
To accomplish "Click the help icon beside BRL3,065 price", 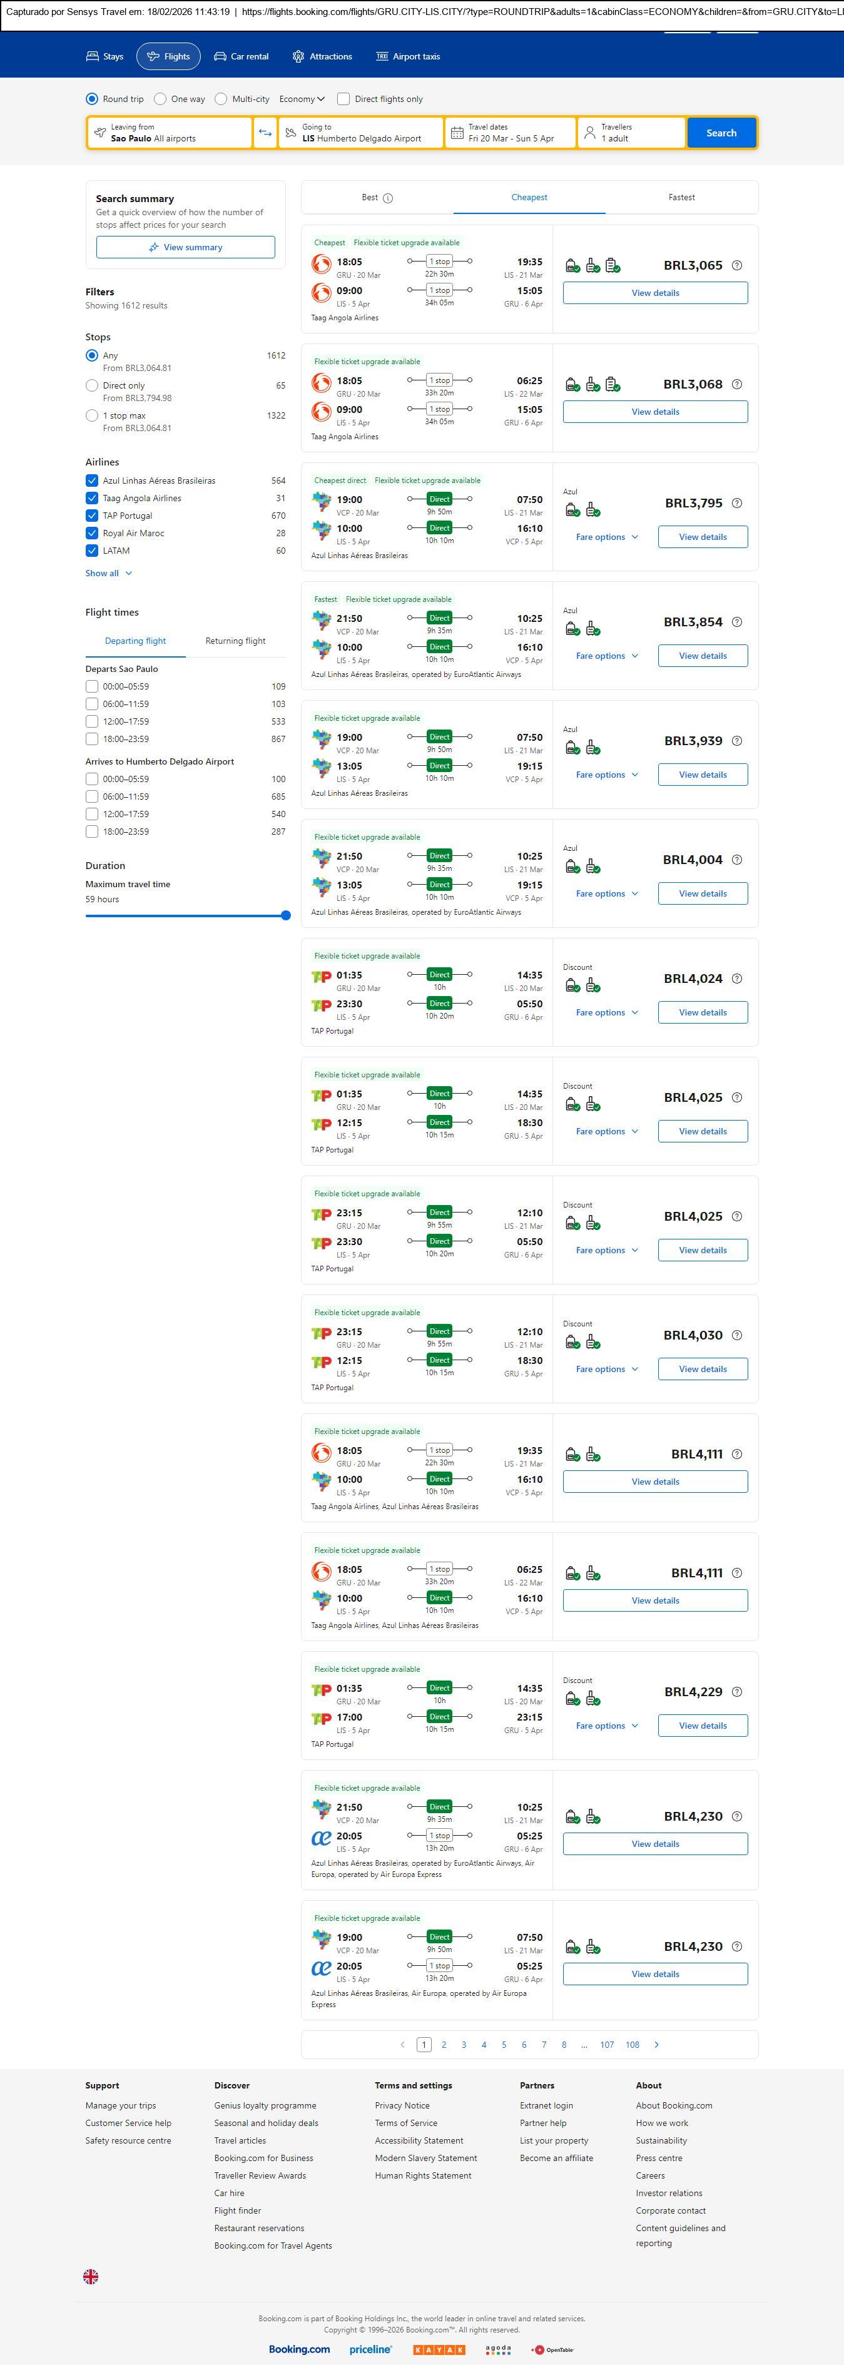I will pyautogui.click(x=736, y=267).
